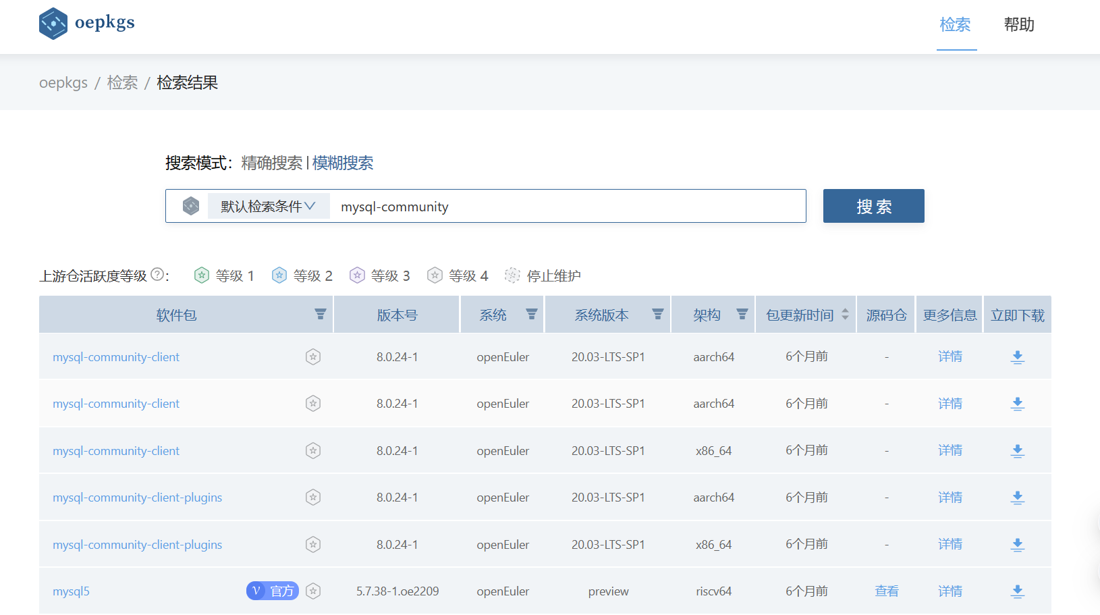Open filter icon in 架构 column header
The height and width of the screenshot is (615, 1100).
click(742, 315)
